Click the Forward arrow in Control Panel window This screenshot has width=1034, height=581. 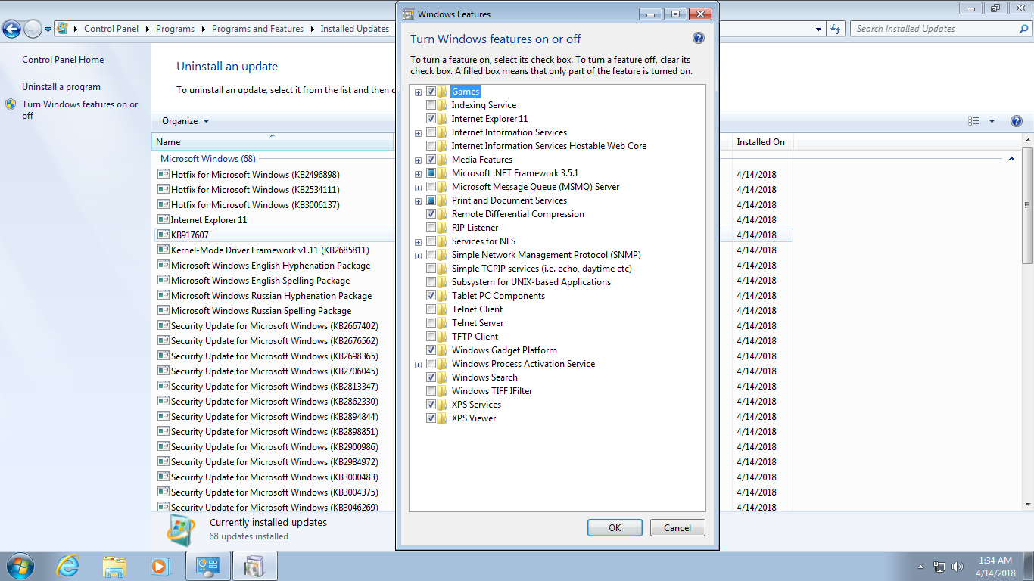tap(33, 29)
